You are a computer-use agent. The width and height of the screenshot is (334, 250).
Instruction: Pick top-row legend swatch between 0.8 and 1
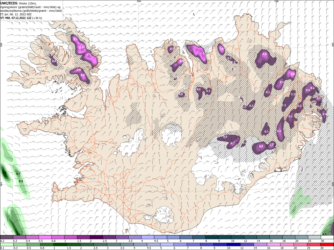pyautogui.click(x=58, y=237)
